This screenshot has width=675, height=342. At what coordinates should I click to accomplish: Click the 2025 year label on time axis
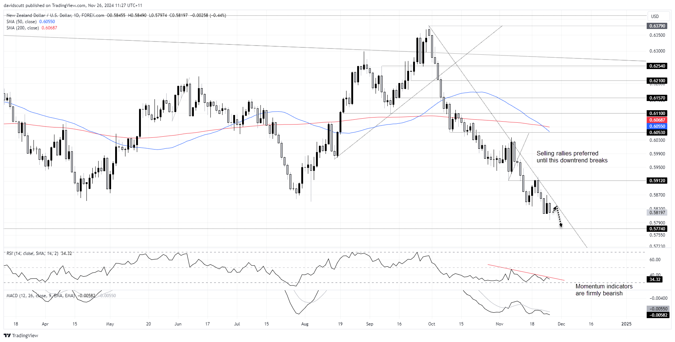point(626,324)
